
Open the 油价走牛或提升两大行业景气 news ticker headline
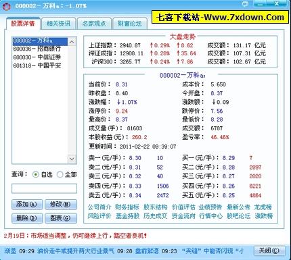pos(76,251)
